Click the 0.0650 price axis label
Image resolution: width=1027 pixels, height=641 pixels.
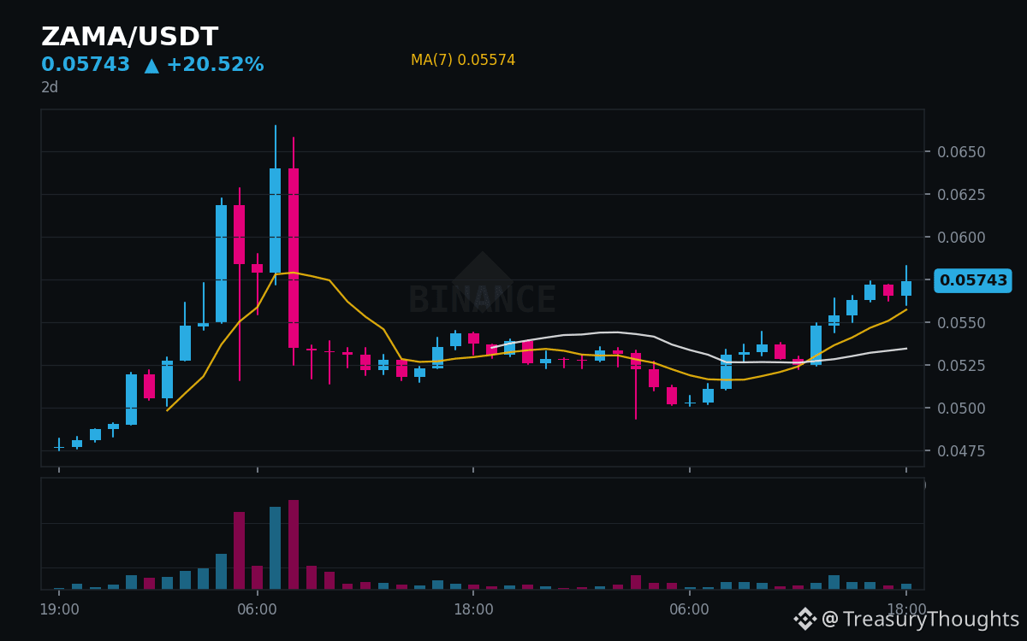[x=961, y=152]
